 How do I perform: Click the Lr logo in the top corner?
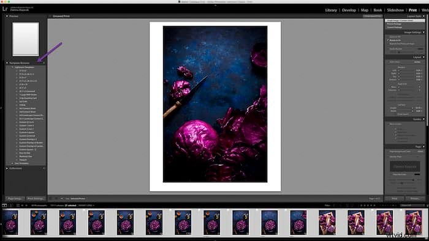(5, 9)
